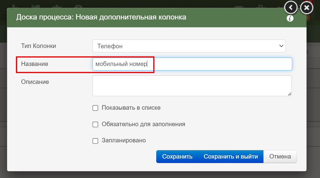Toggle the Запланировано checkbox
This screenshot has width=320, height=178.
pos(95,141)
